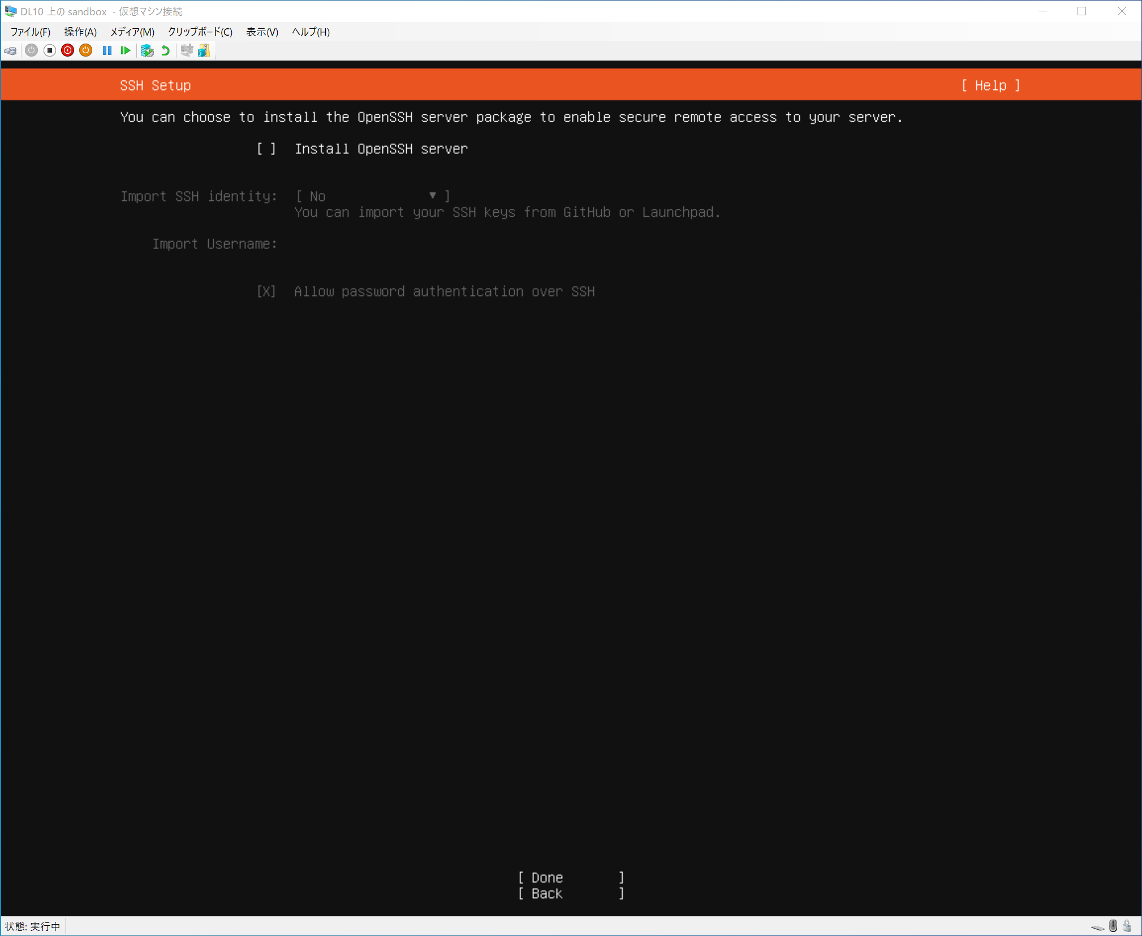Click the Share resources zipper icon

coord(204,51)
